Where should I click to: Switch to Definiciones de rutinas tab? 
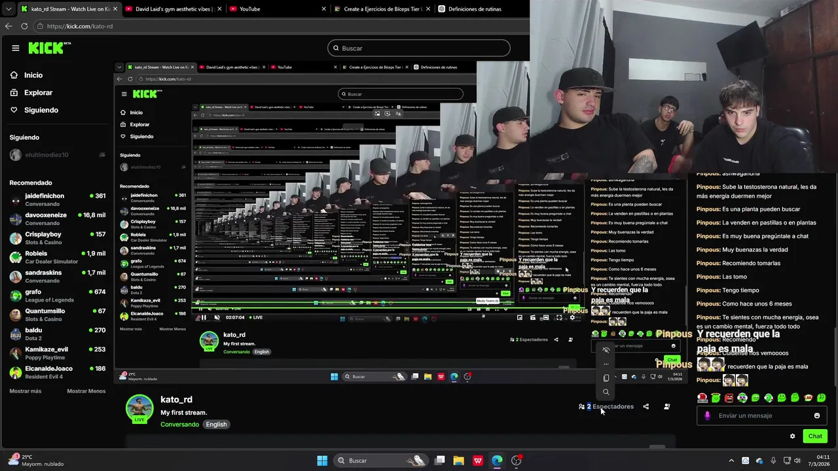pos(480,9)
